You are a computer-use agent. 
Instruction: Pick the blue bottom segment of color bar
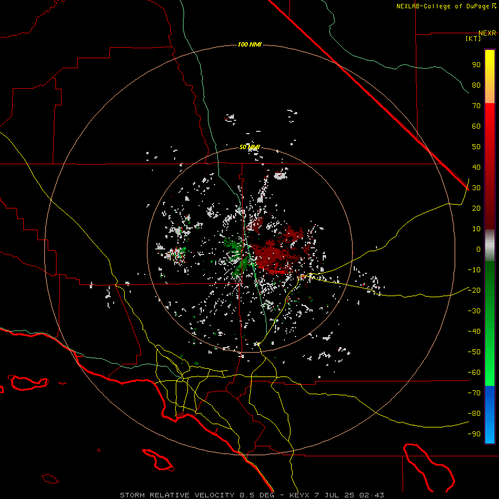pos(490,415)
